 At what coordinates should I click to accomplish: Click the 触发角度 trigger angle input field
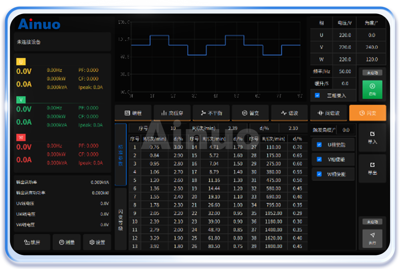[x=346, y=130]
